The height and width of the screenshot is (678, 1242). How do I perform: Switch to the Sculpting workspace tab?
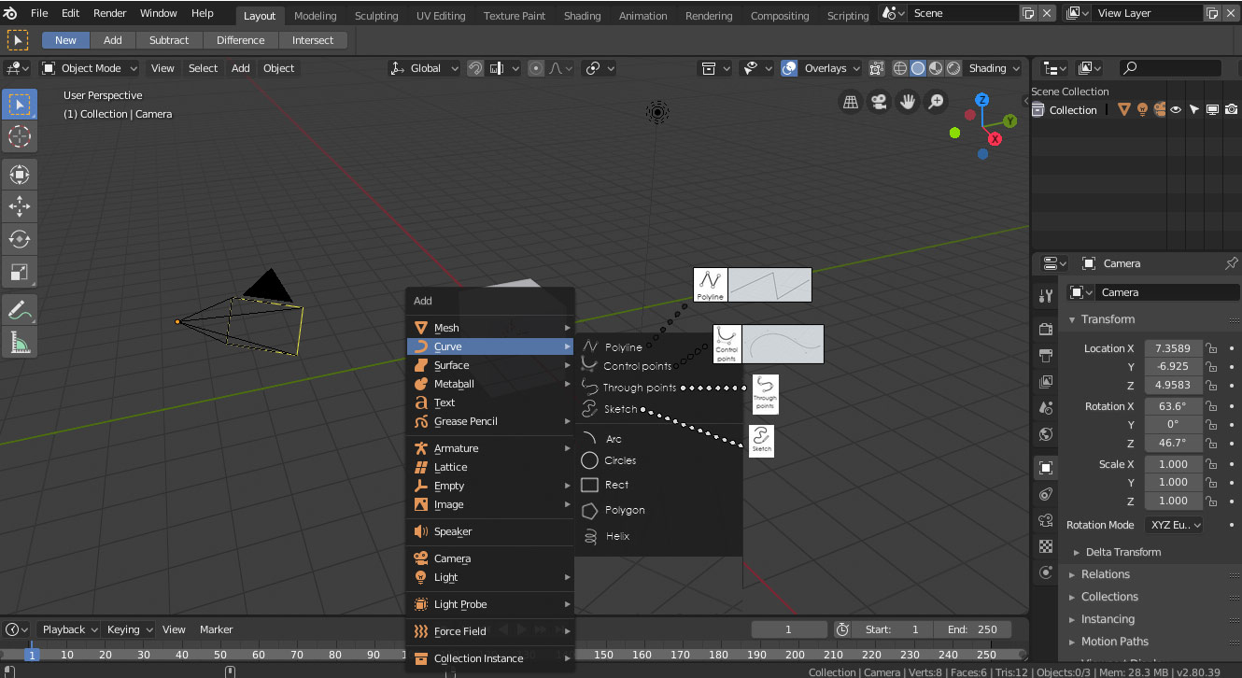376,16
